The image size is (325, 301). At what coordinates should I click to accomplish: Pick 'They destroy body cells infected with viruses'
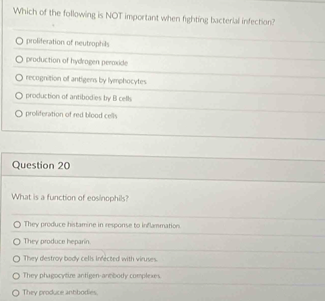pos(17,259)
